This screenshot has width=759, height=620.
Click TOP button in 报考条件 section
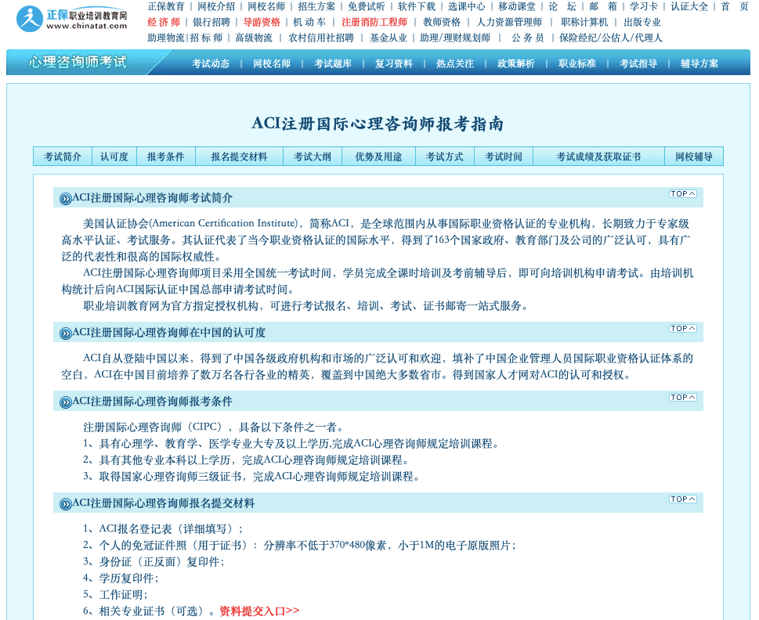[x=683, y=398]
